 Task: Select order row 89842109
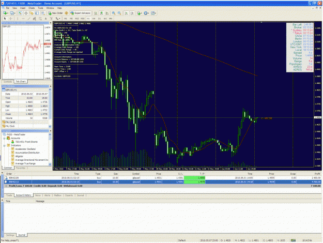[x=162, y=178]
